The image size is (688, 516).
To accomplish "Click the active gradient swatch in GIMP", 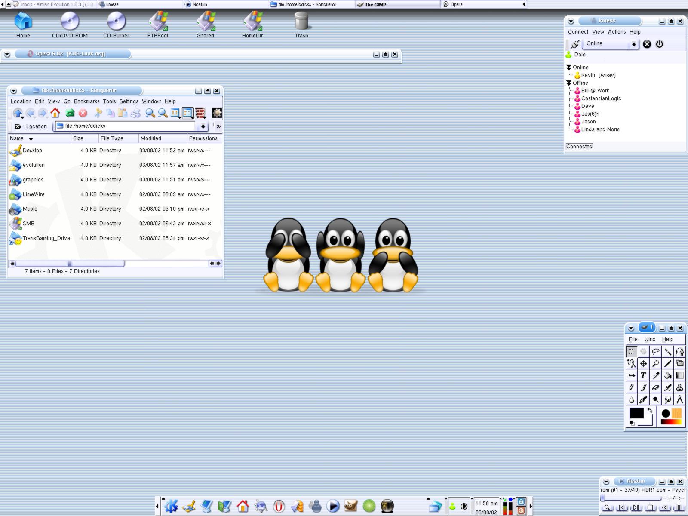I will [671, 422].
